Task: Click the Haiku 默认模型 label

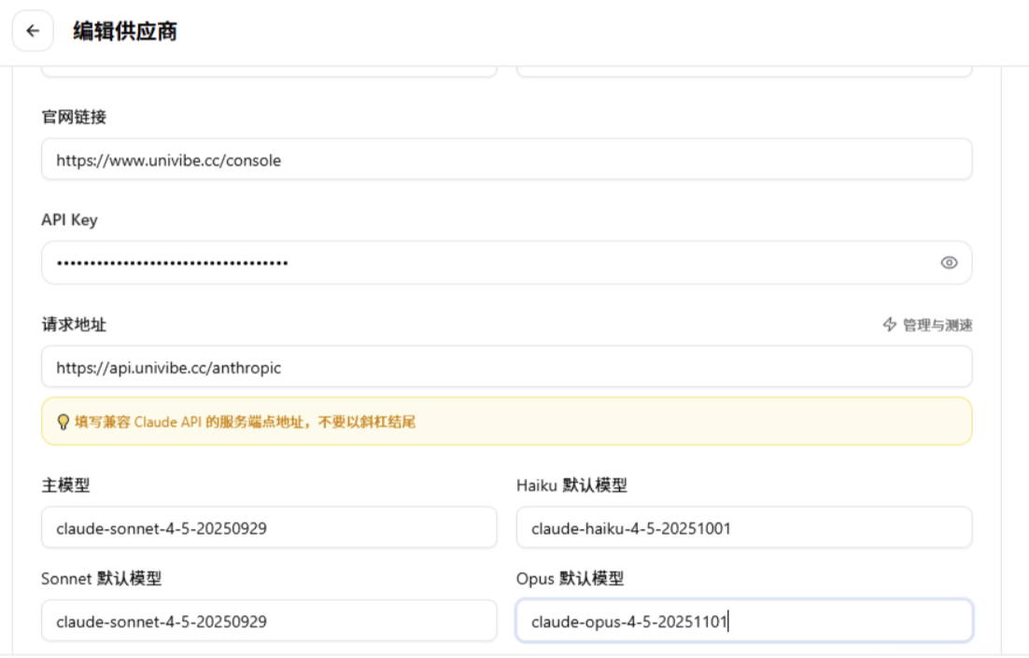Action: pyautogui.click(x=571, y=485)
